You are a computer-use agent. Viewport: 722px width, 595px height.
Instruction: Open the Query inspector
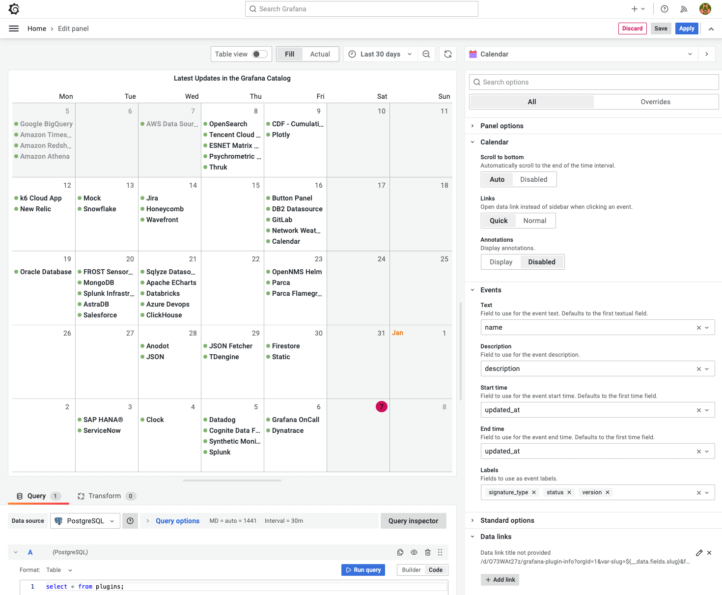413,521
